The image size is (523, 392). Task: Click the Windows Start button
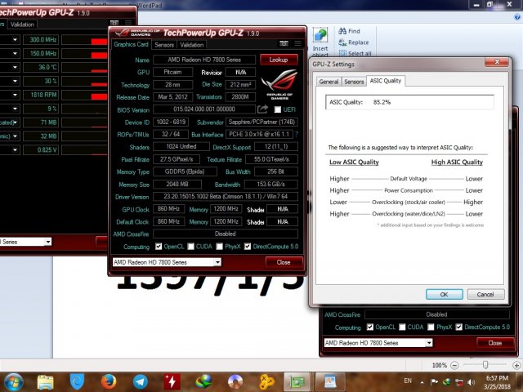[14, 381]
